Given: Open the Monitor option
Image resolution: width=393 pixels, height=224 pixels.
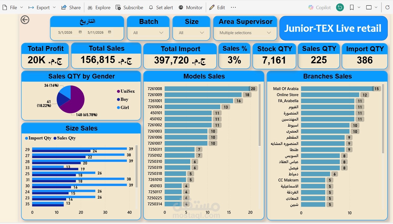Looking at the screenshot, I should (191, 8).
